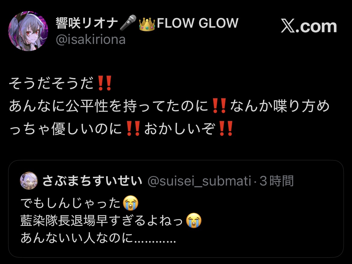Screen dimensions: 352x264
Task: Click the quoted line あんないい人なのに
Action: [77, 238]
